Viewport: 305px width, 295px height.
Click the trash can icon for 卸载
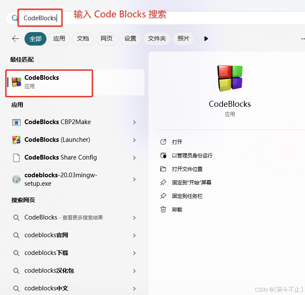tap(163, 210)
